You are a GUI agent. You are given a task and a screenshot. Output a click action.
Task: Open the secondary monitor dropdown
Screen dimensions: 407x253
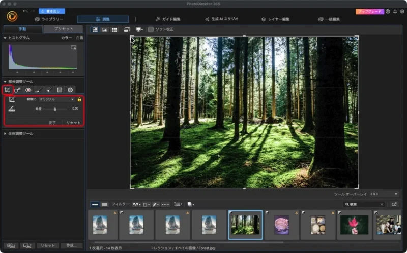pyautogui.click(x=139, y=30)
